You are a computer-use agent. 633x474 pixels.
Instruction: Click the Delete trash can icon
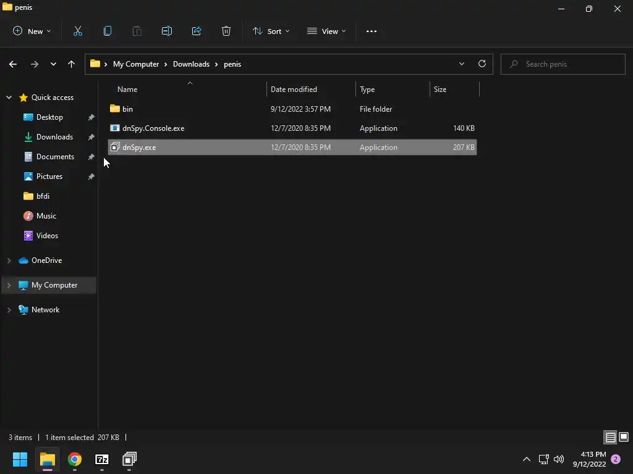click(x=226, y=31)
